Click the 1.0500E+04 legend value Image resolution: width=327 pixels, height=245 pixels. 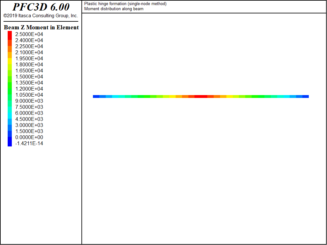[x=29, y=95]
